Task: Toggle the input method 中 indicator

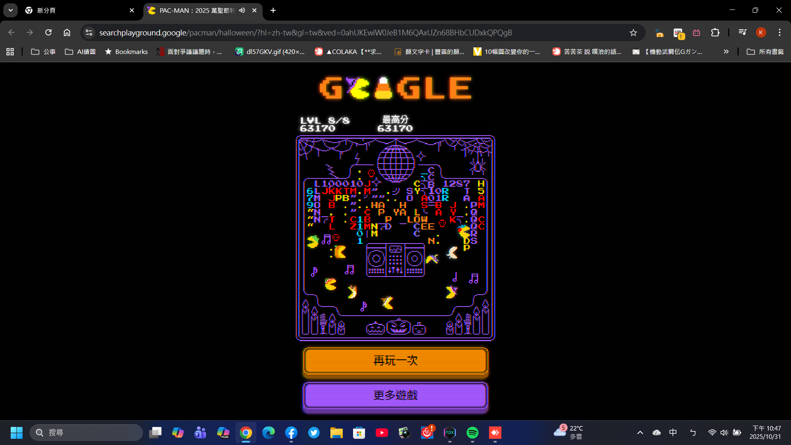Action: (x=673, y=432)
